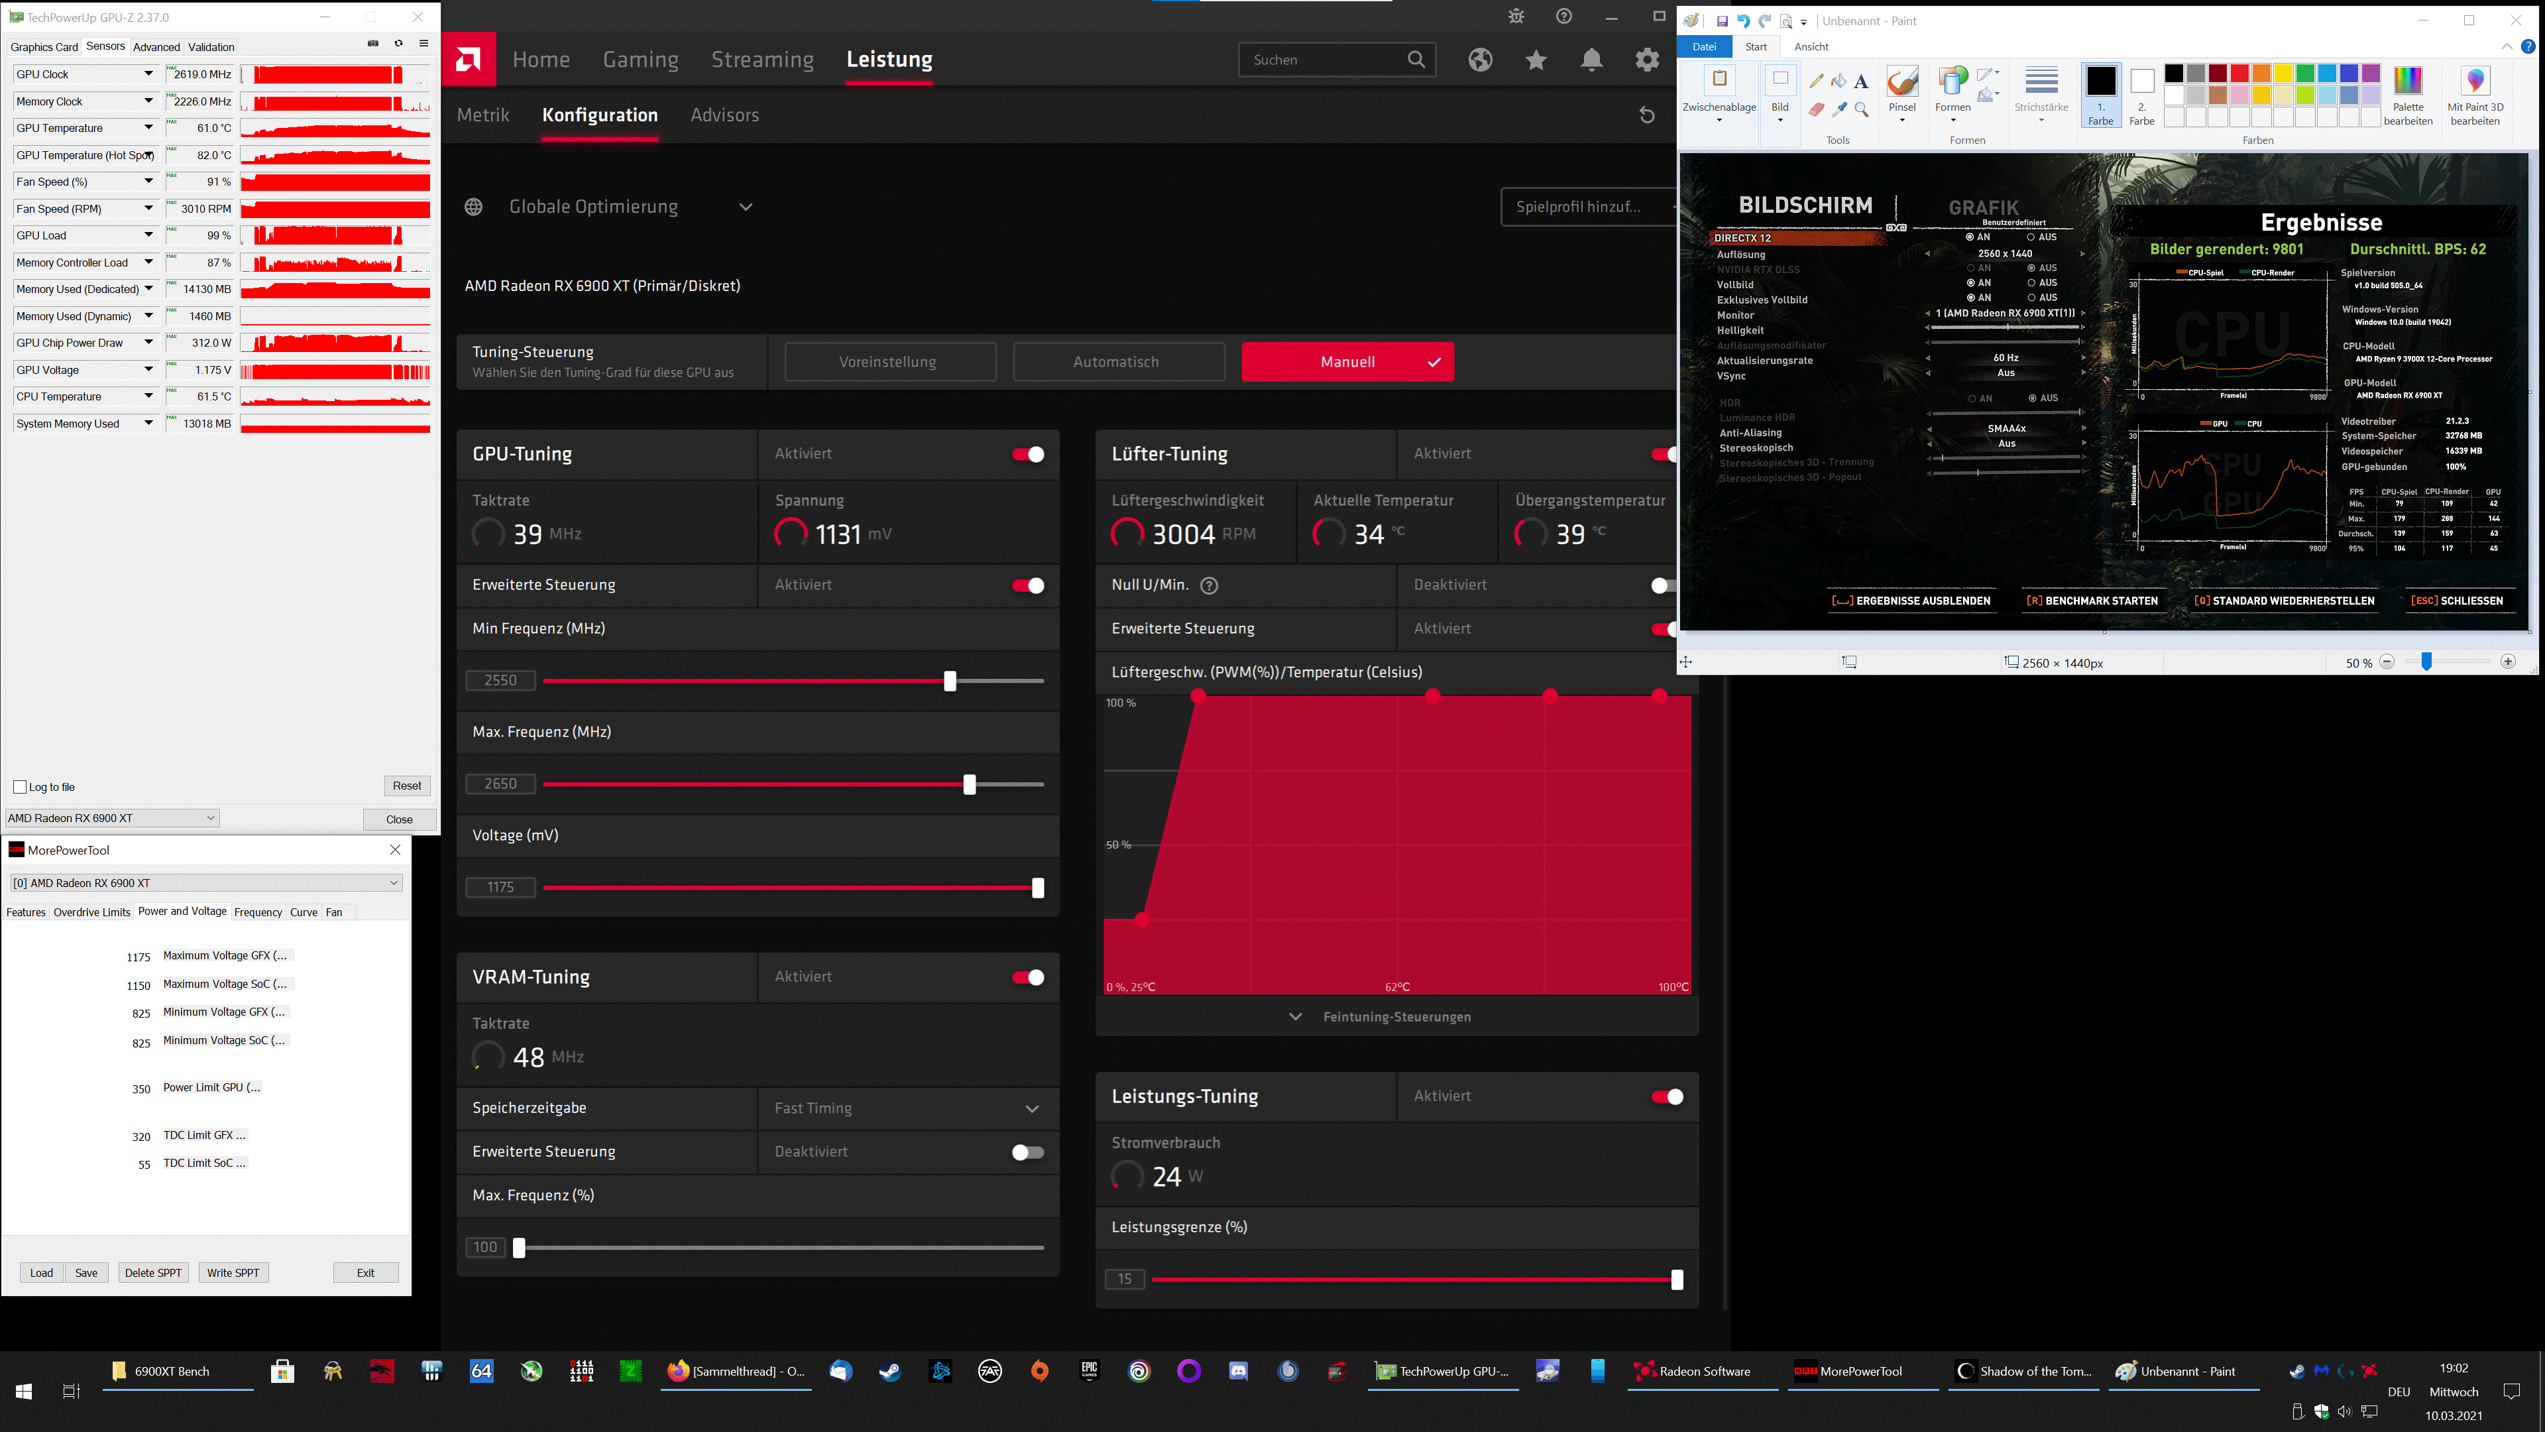Click the Reset button in GPU-Z

[x=406, y=785]
